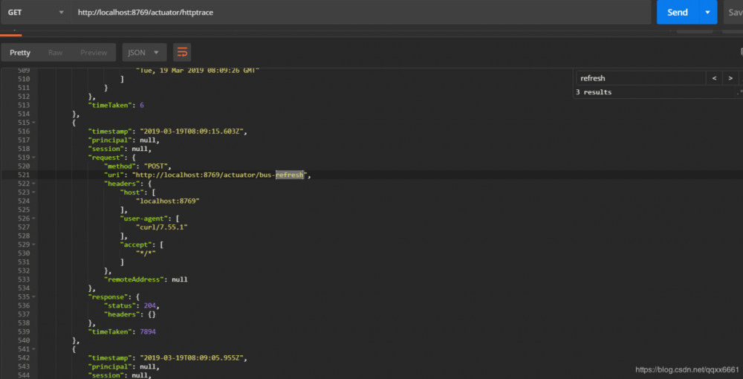Screen dimensions: 743x379
Task: Fold the "accept" array at line 529
Action: 34,244
